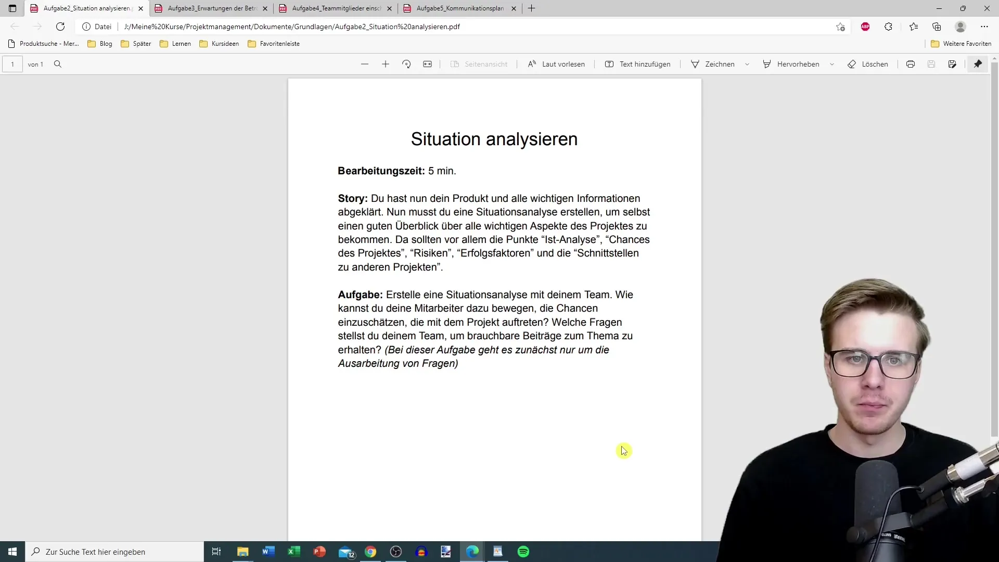Click the Situation analysieren heading
Viewport: 999px width, 562px height.
[x=494, y=139]
